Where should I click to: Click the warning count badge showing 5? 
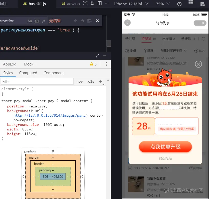coord(93,64)
